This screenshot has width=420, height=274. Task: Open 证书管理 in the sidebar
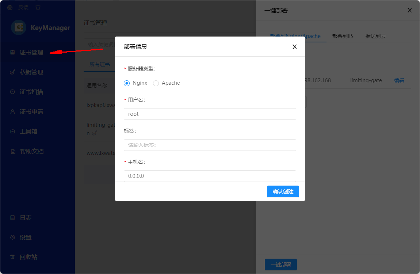[x=31, y=52]
